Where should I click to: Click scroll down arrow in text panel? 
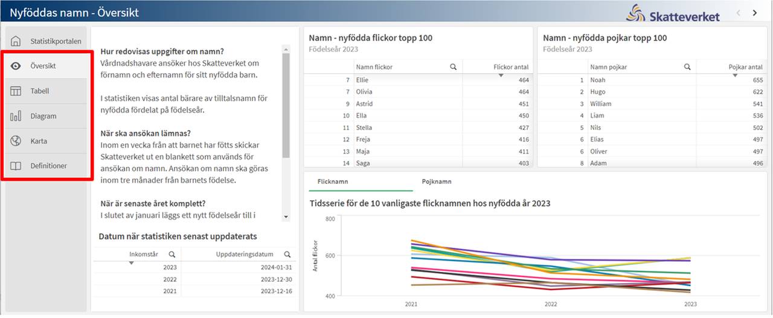click(286, 216)
